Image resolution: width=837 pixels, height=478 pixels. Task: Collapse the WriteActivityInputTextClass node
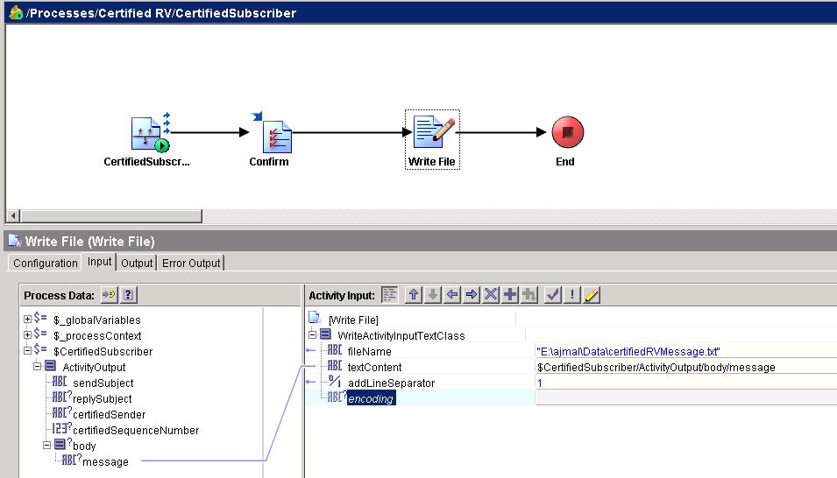point(313,335)
